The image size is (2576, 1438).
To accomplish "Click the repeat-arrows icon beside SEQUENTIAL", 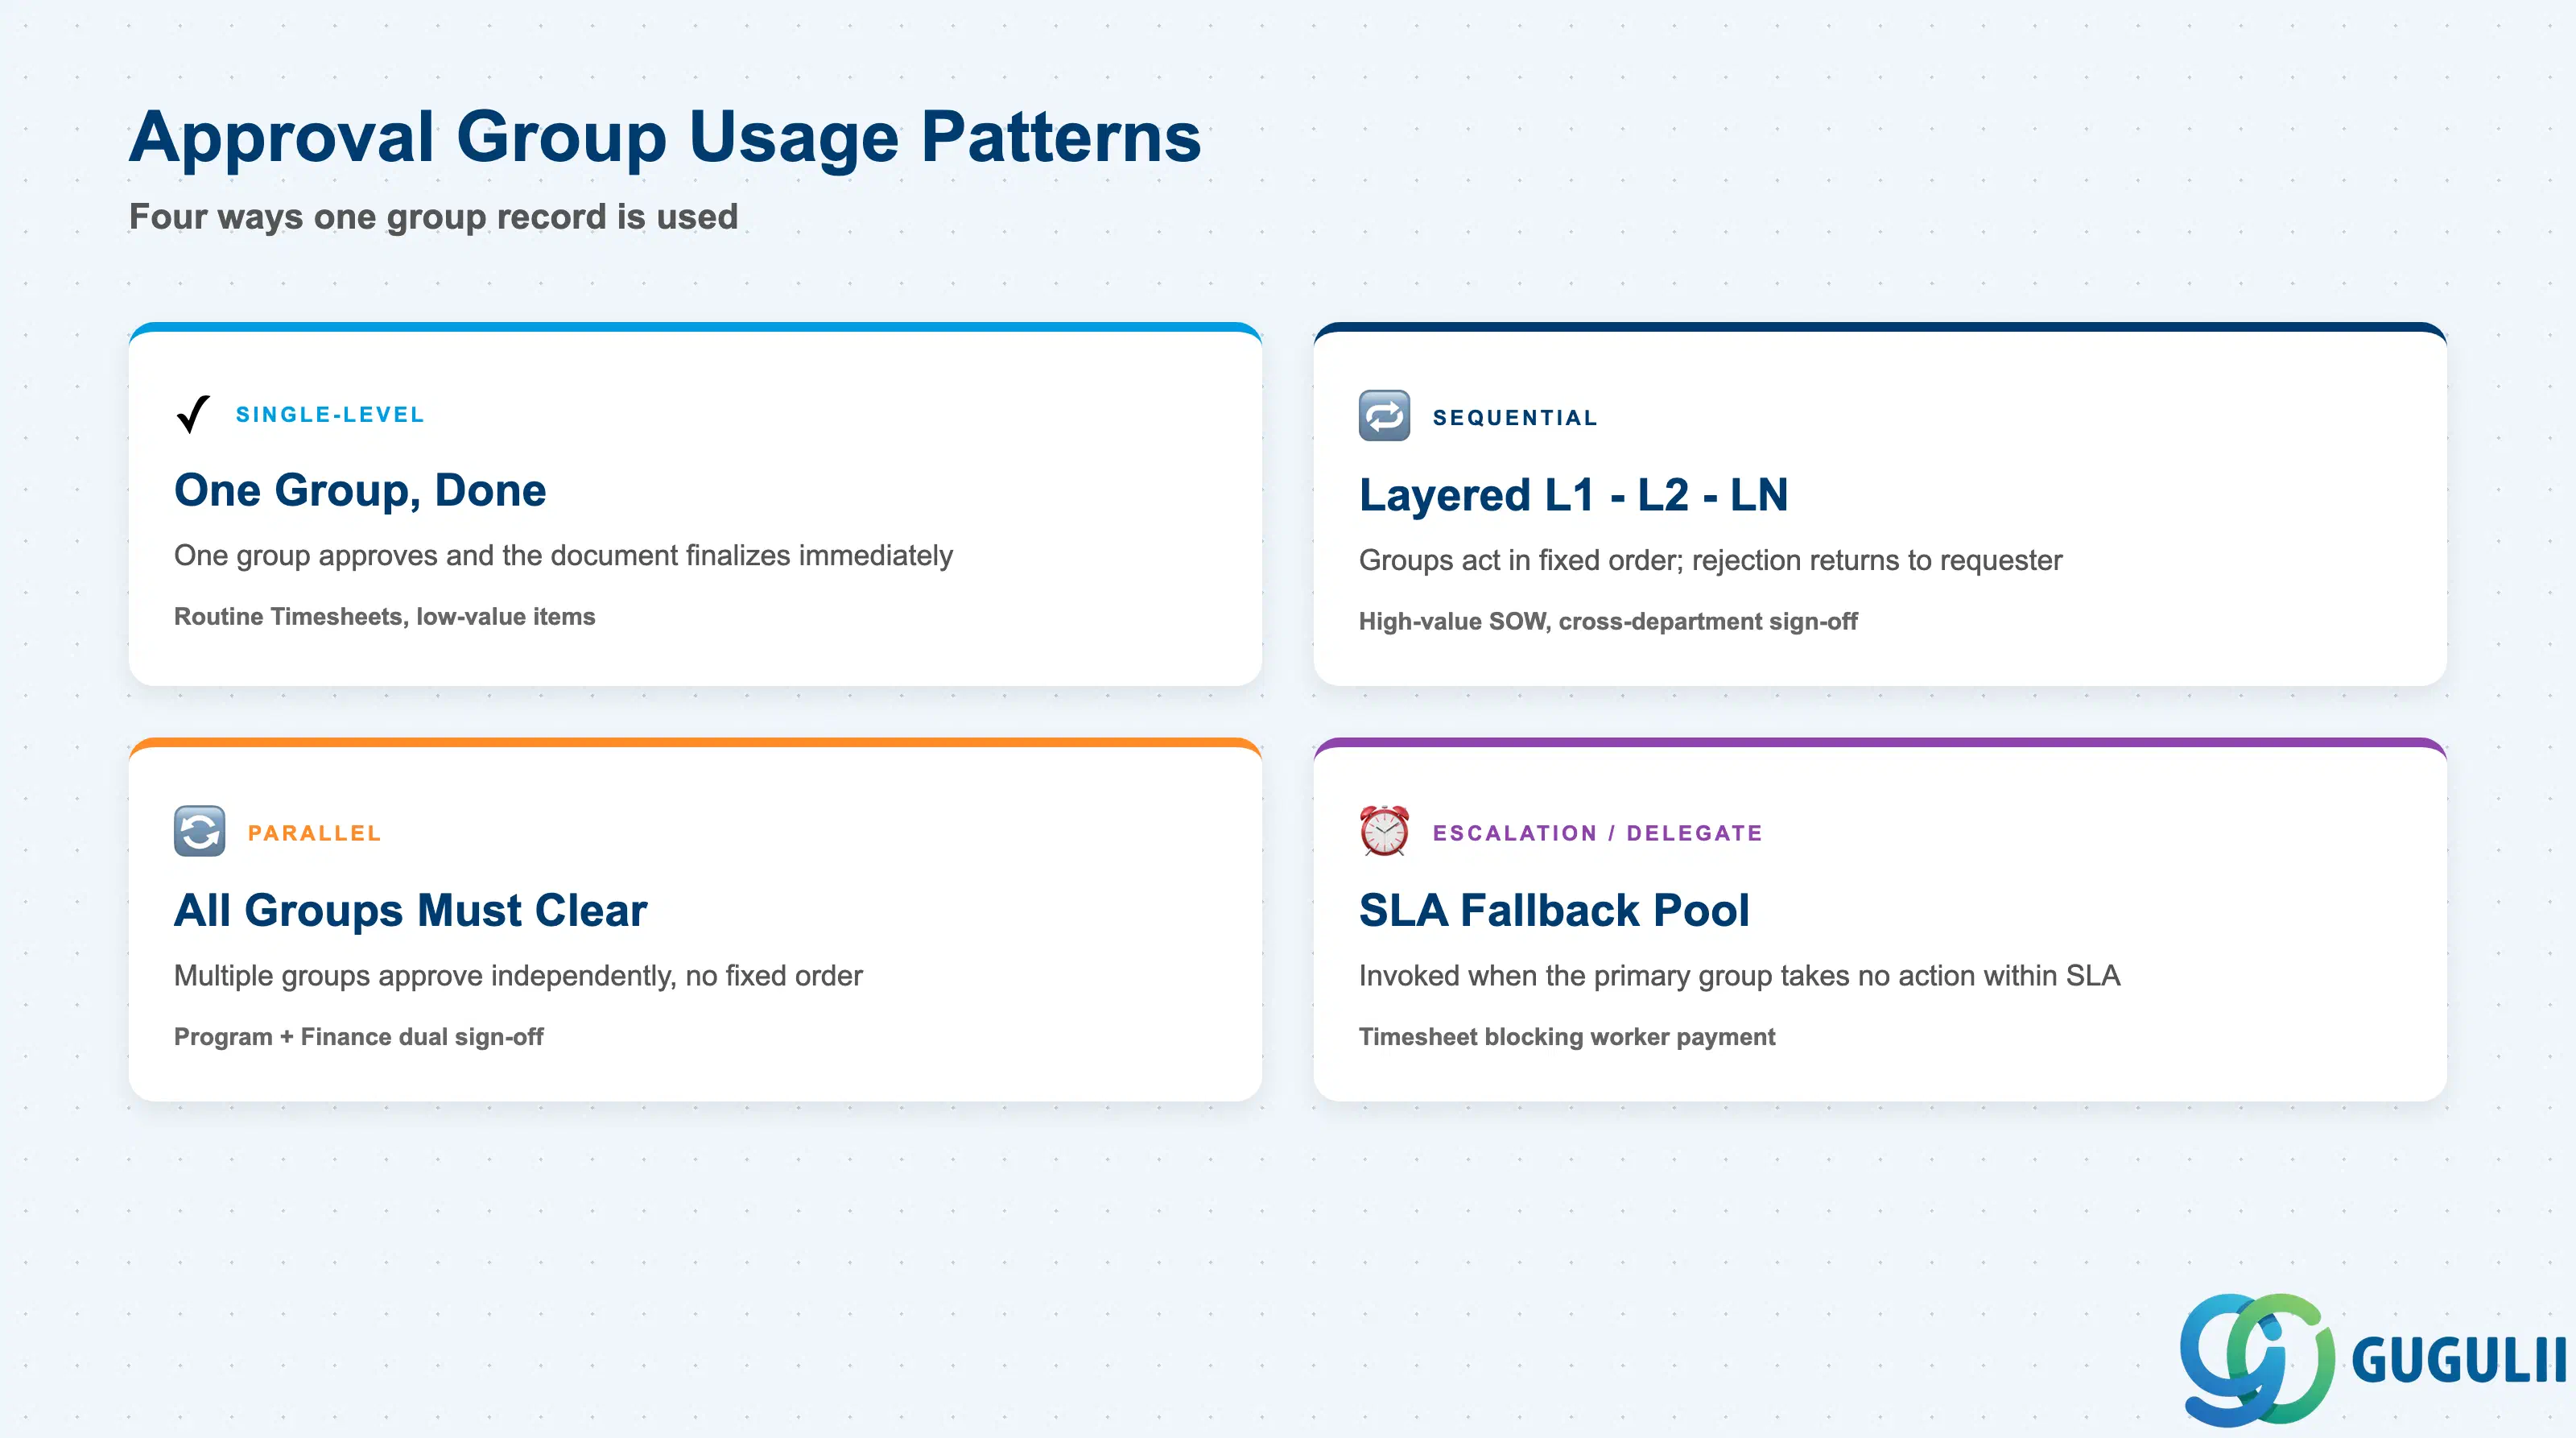I will [x=1384, y=416].
